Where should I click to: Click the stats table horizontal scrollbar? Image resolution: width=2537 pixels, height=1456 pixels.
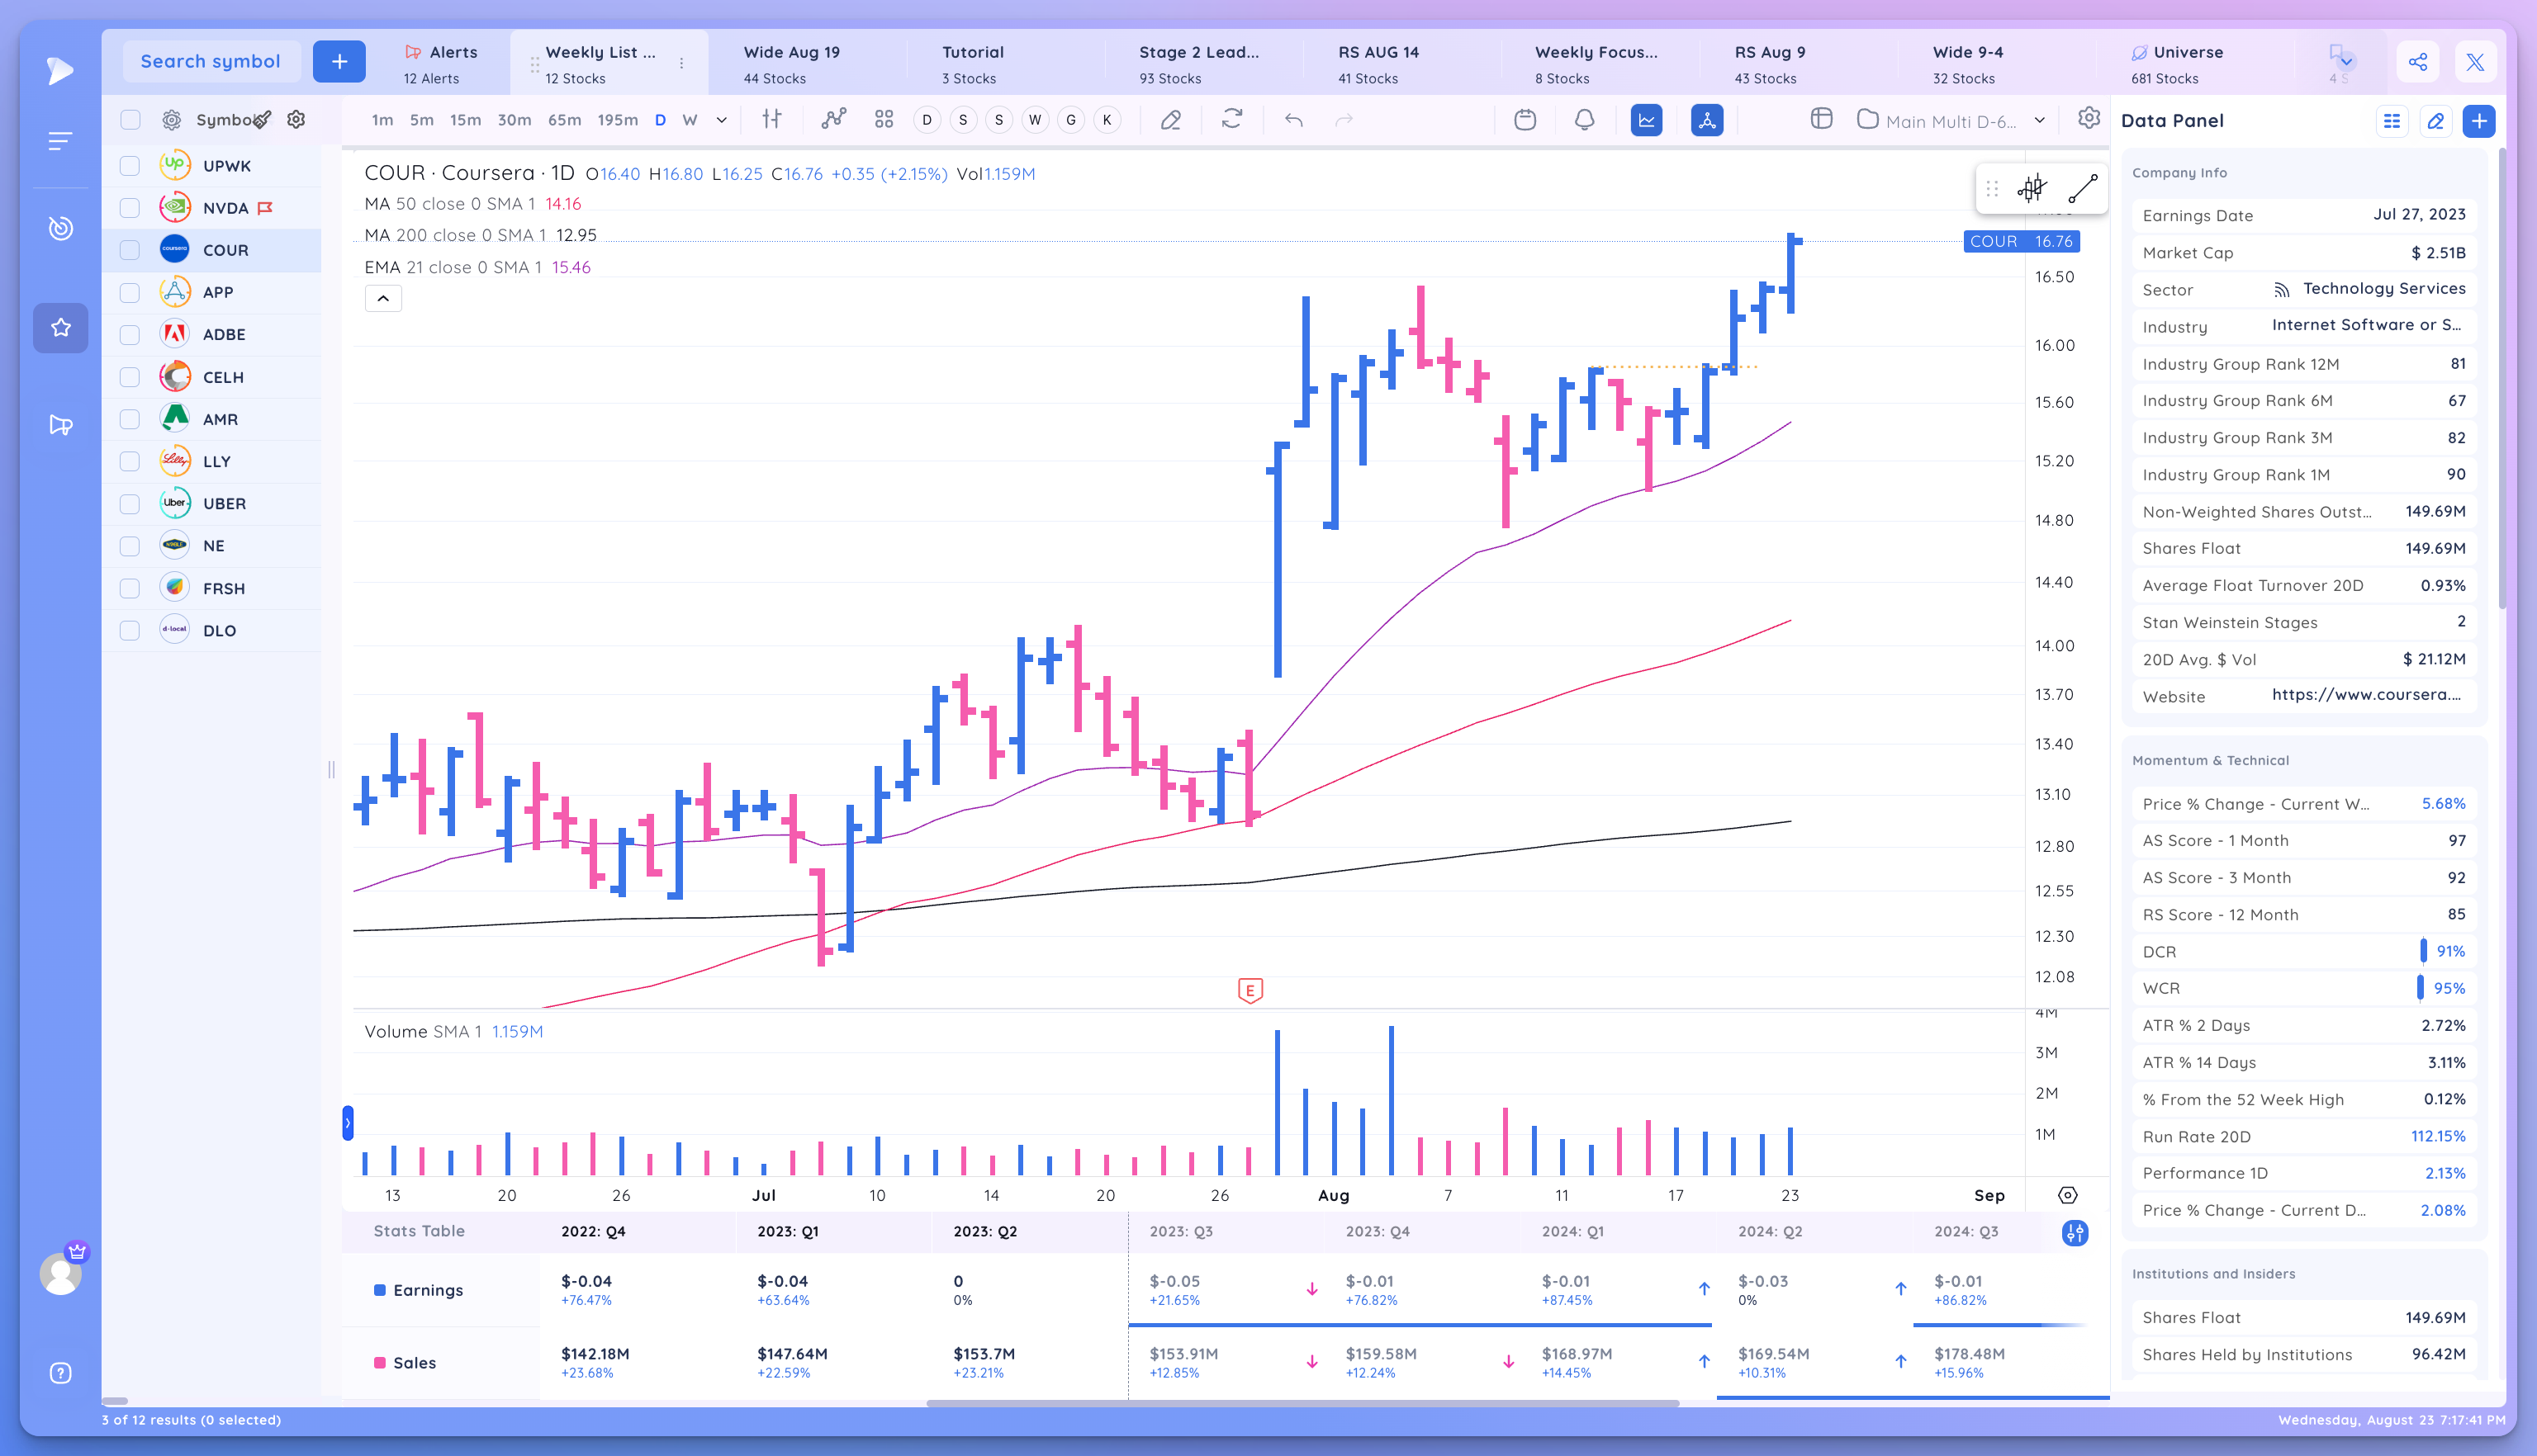pos(1302,1403)
